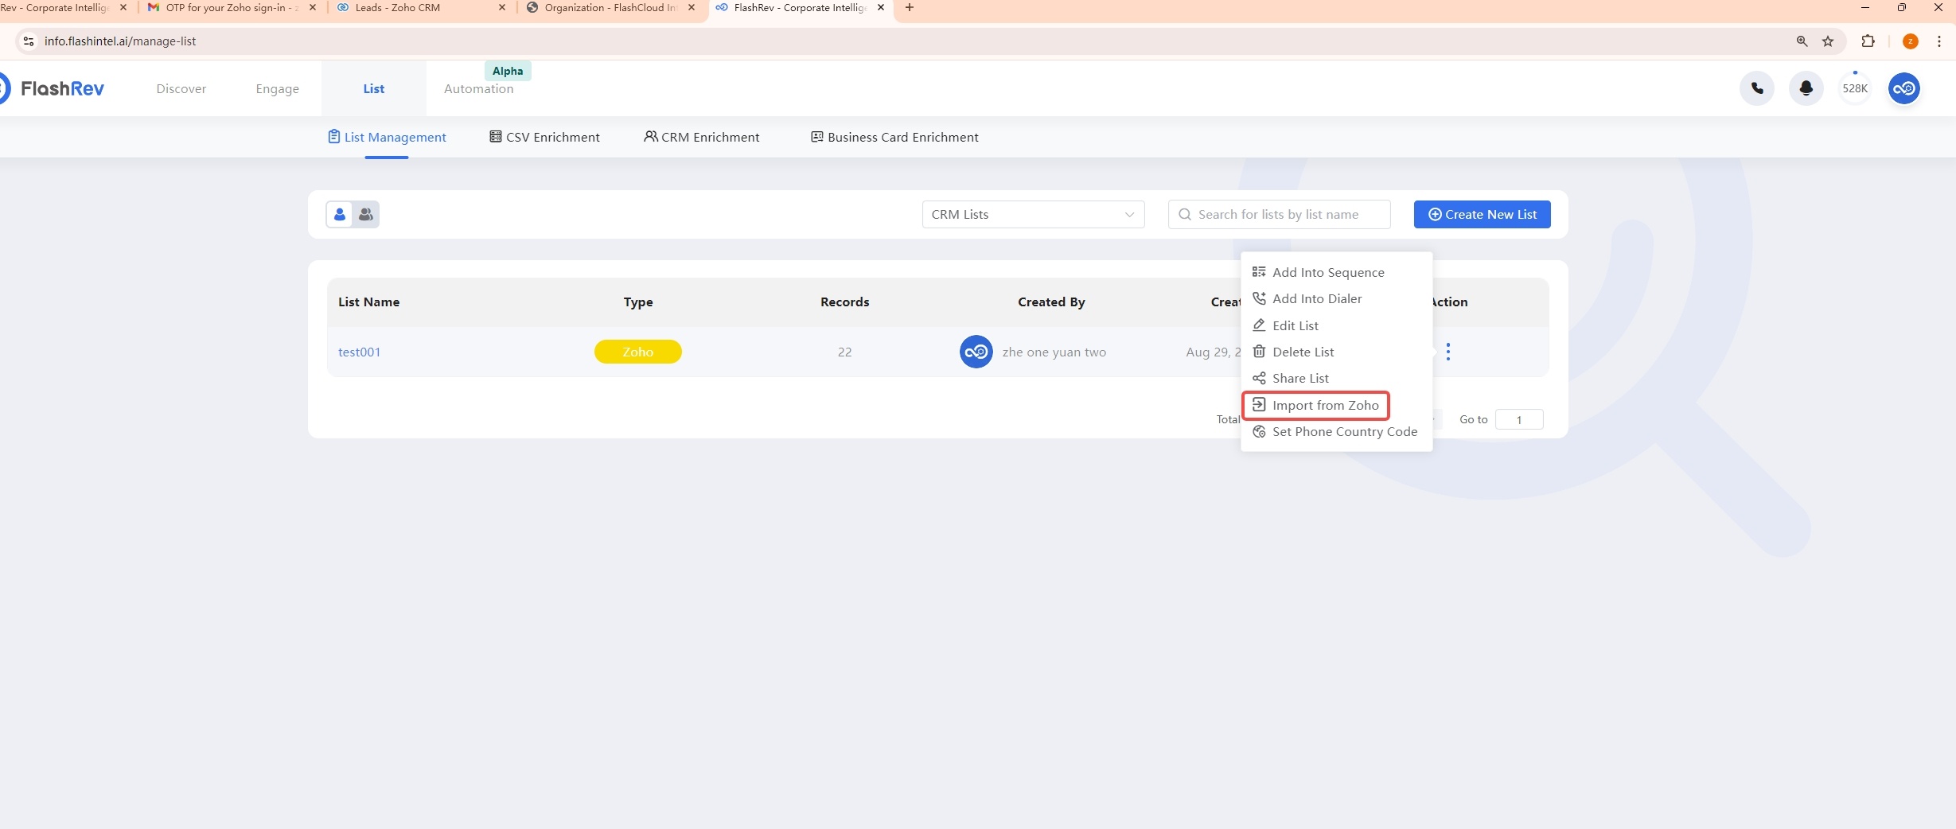The width and height of the screenshot is (1956, 829).
Task: Close the Organization - FlashCloud tab
Action: (x=692, y=7)
